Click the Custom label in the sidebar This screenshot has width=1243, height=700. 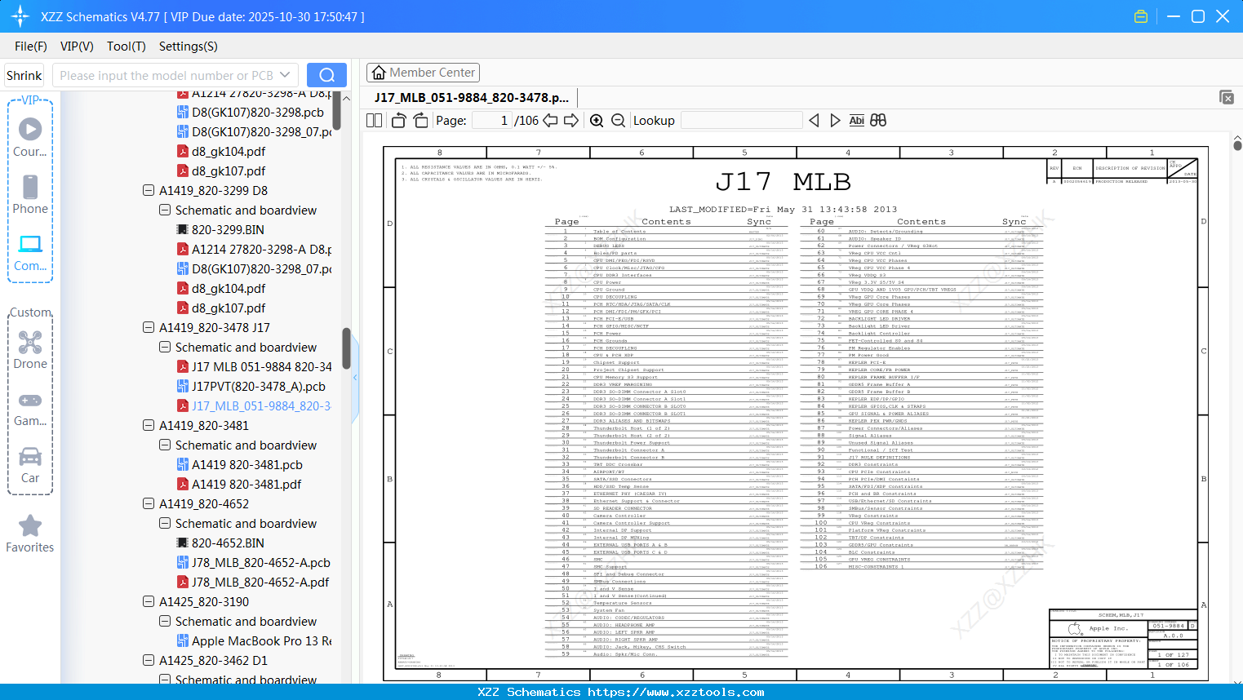[30, 312]
